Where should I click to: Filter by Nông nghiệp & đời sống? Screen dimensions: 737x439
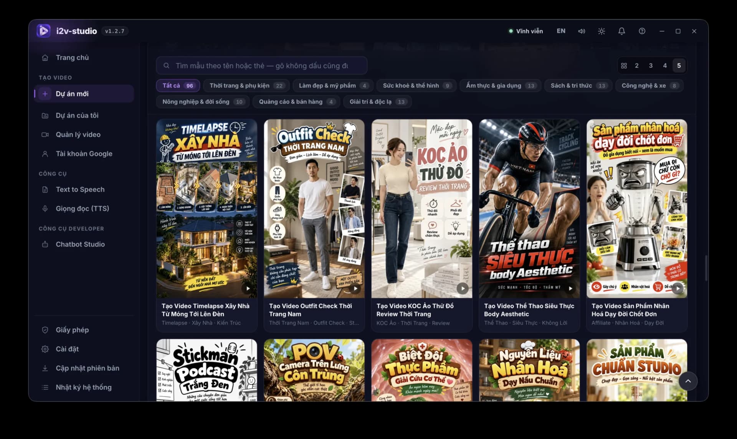203,102
